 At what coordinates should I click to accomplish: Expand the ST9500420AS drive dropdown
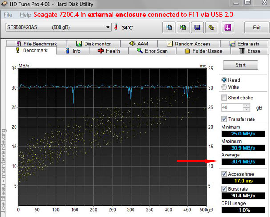(107, 28)
